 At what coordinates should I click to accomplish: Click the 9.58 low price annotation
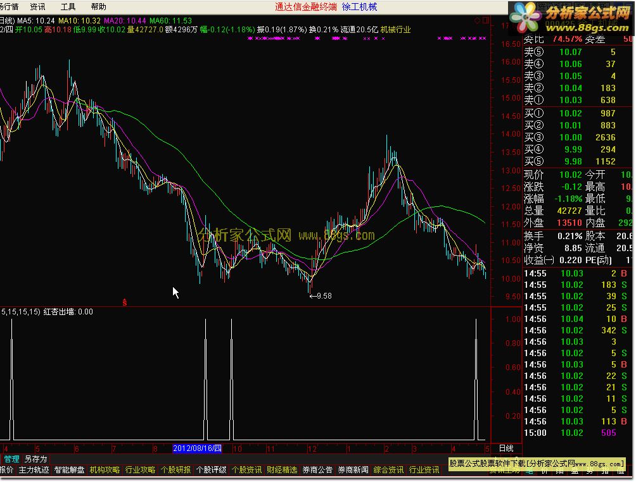321,296
